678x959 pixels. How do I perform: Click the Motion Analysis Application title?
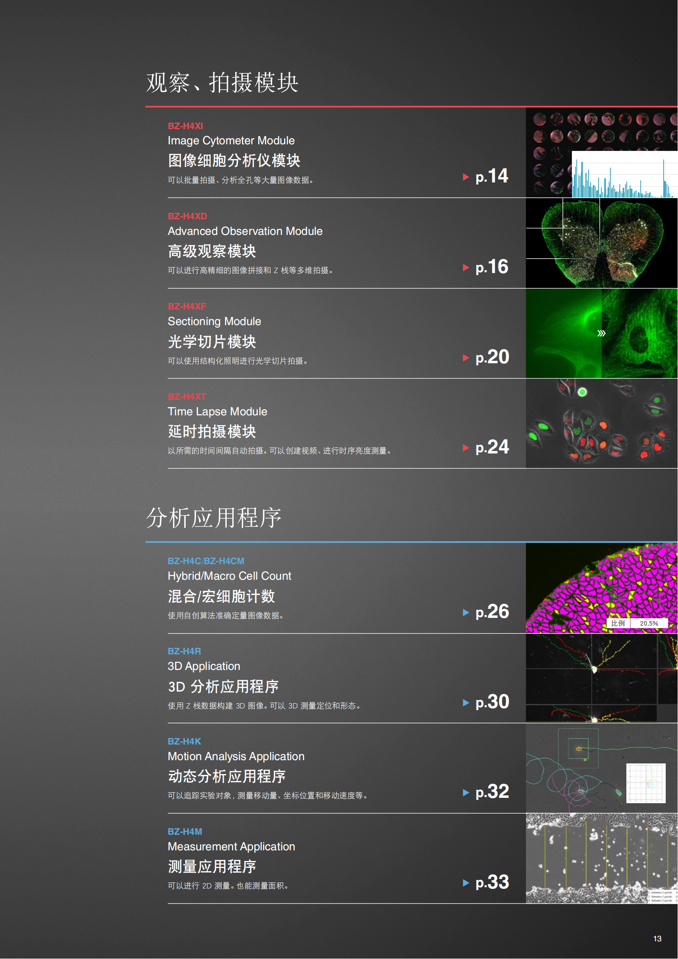(236, 757)
